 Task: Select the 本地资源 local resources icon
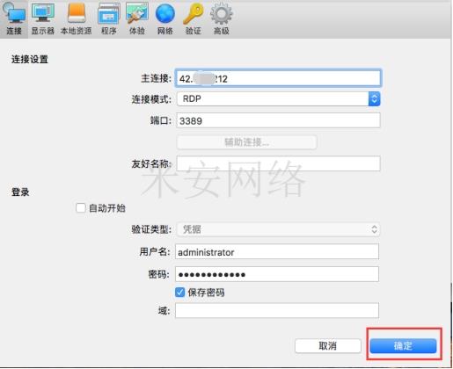[x=77, y=18]
